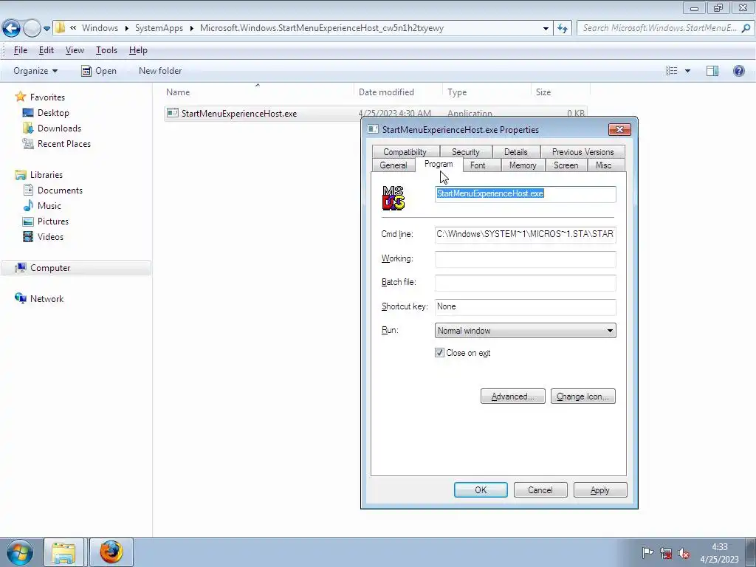Click Cancel in the Properties dialog
756x567 pixels.
540,490
